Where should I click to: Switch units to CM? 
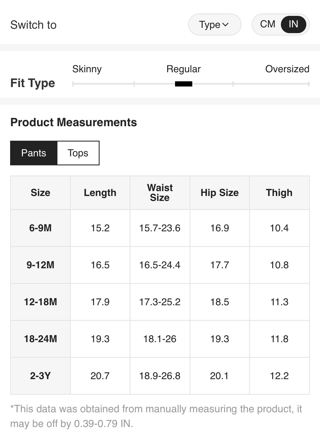pos(267,24)
